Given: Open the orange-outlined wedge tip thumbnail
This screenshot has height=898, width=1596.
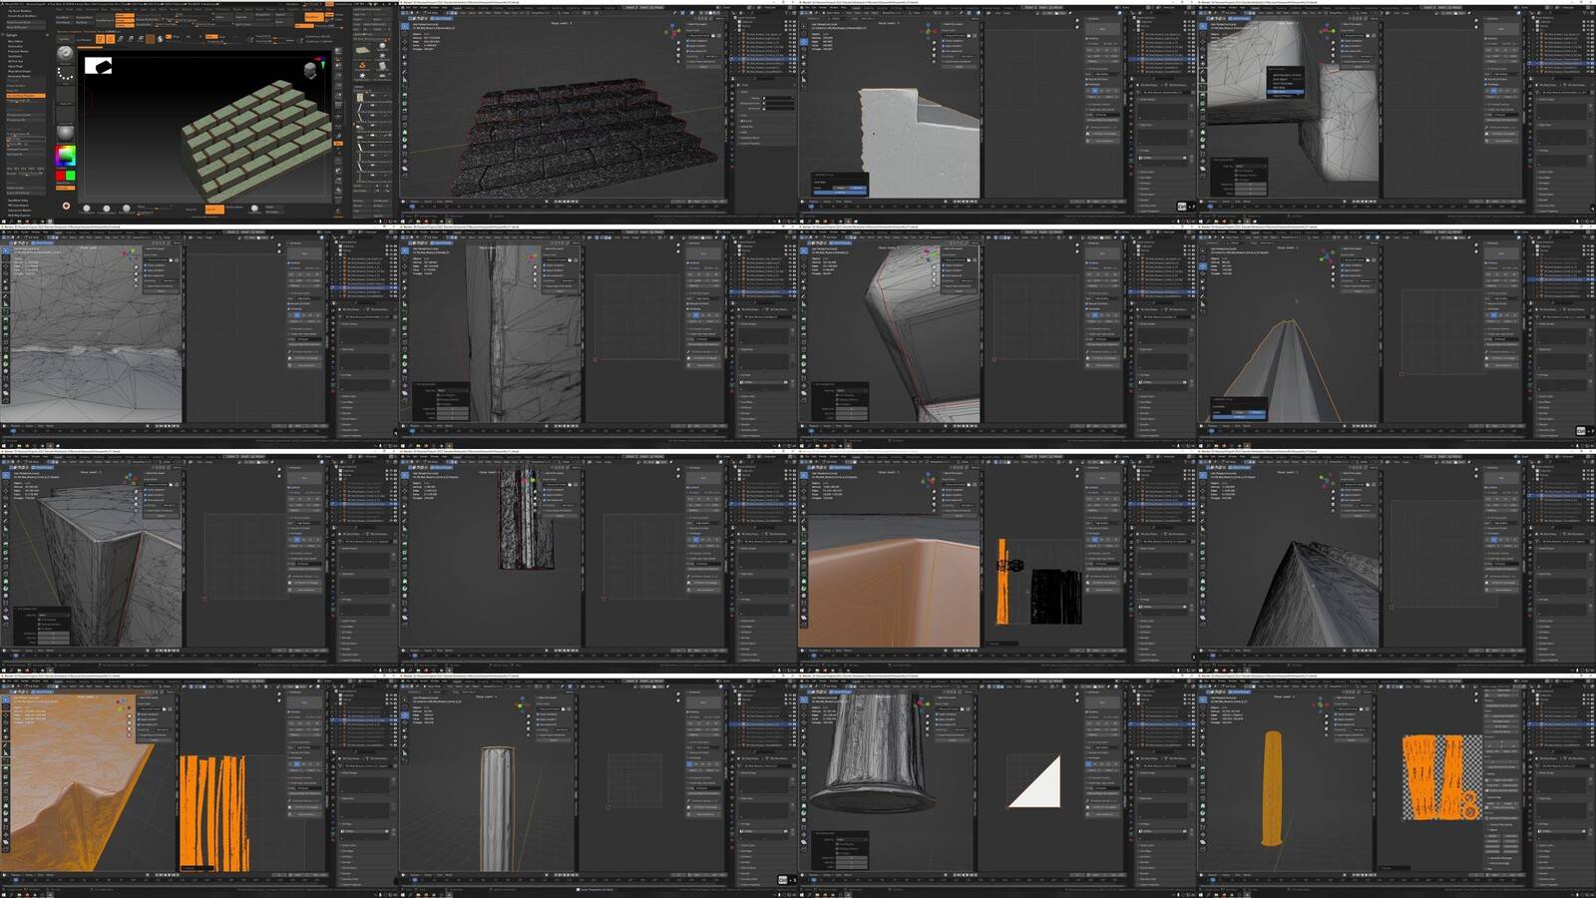Looking at the screenshot, I should (x=1396, y=335).
